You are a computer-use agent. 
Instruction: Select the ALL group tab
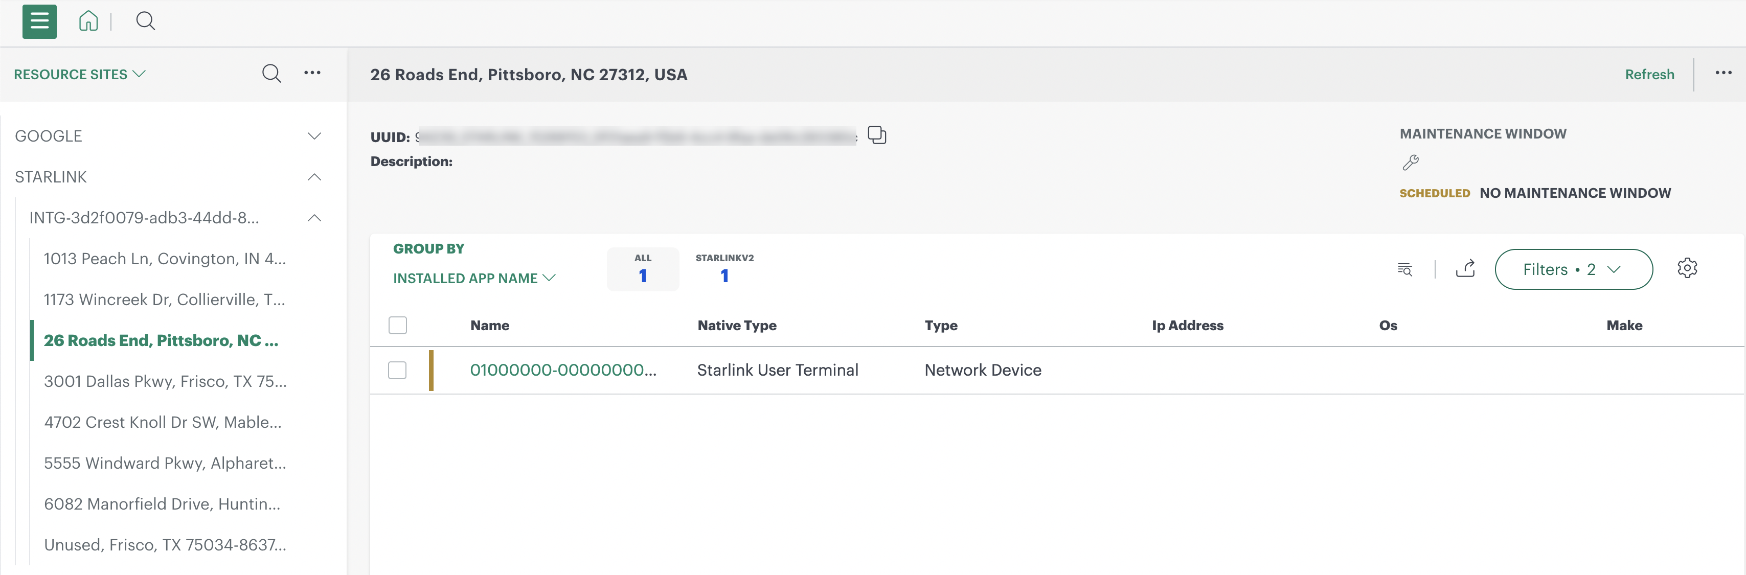click(x=642, y=269)
